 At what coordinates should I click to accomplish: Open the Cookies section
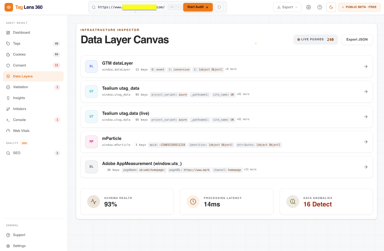pos(33,54)
